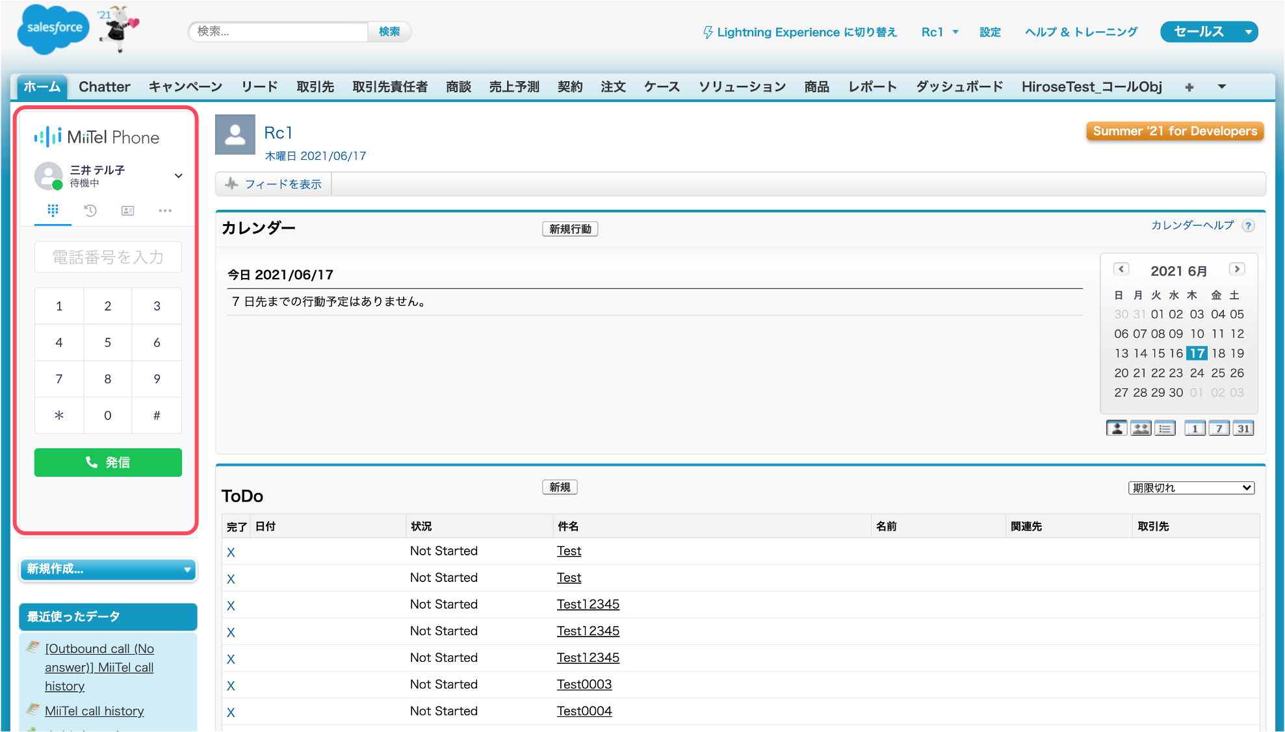The width and height of the screenshot is (1285, 732).
Task: Open MiiTel call history recent item
Action: click(94, 711)
